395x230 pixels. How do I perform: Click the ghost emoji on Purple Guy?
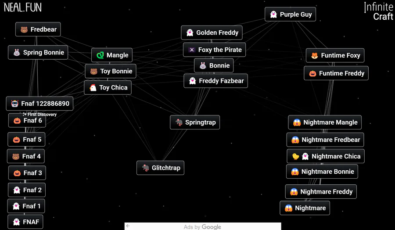click(x=273, y=14)
